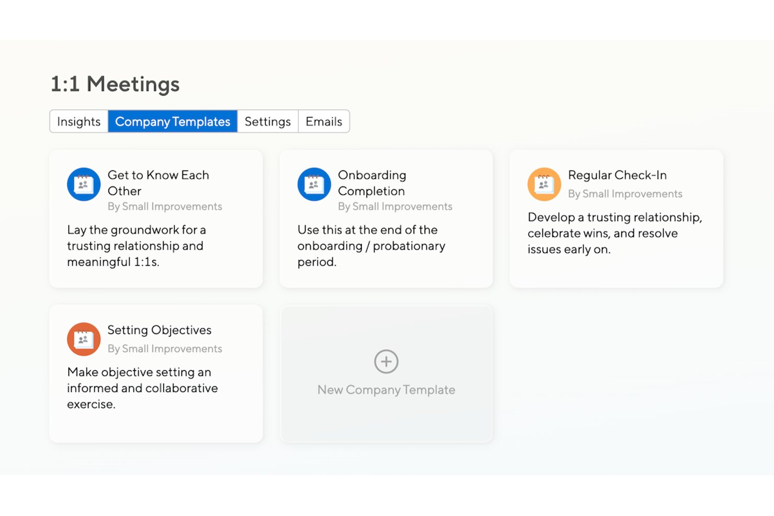This screenshot has height=516, width=774.
Task: Click 'Make objective setting an informed' description
Action: click(142, 388)
